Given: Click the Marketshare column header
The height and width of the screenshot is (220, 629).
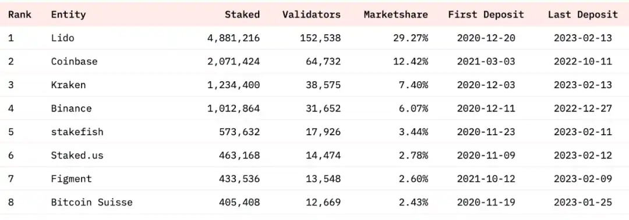Looking at the screenshot, I should [395, 15].
